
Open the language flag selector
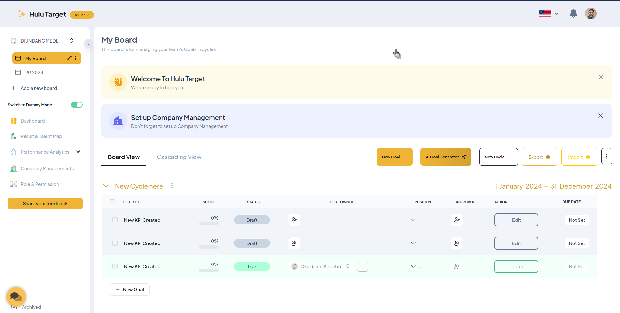click(545, 14)
